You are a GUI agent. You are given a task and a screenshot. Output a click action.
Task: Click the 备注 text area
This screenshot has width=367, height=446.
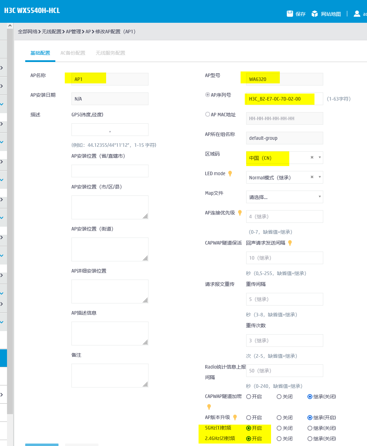click(x=110, y=376)
